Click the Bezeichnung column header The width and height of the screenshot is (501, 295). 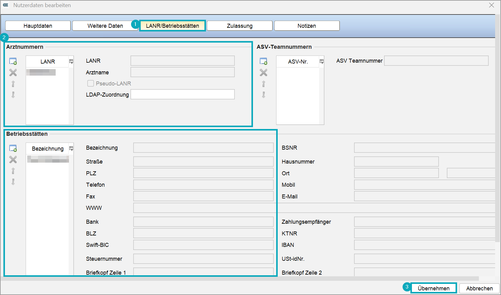[x=48, y=148]
